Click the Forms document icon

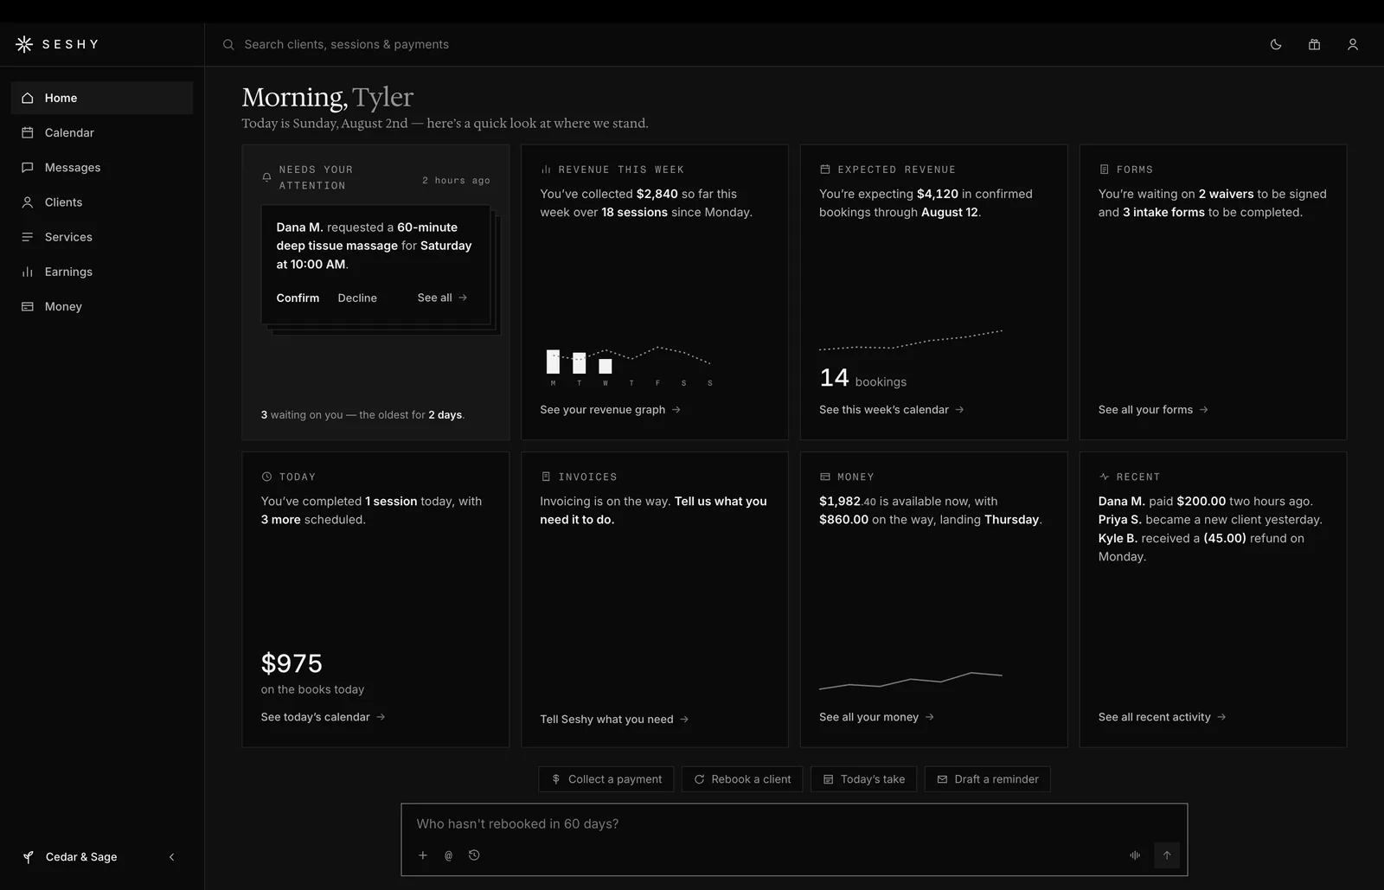(x=1104, y=170)
